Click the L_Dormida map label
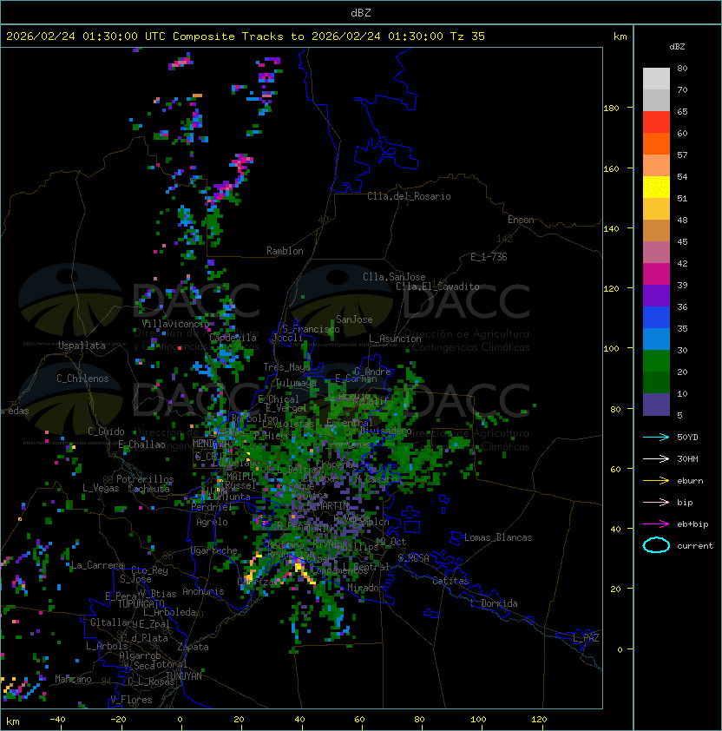This screenshot has height=731, width=722. [494, 603]
